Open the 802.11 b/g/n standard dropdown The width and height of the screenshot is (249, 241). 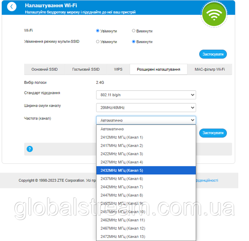146,95
